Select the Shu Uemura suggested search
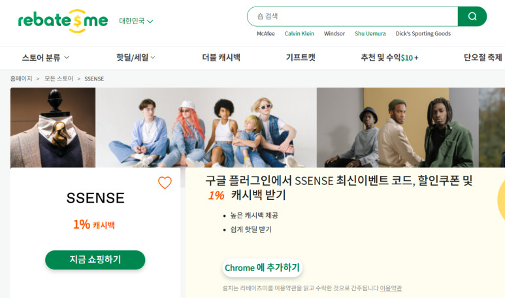Image resolution: width=505 pixels, height=298 pixels. [x=370, y=33]
